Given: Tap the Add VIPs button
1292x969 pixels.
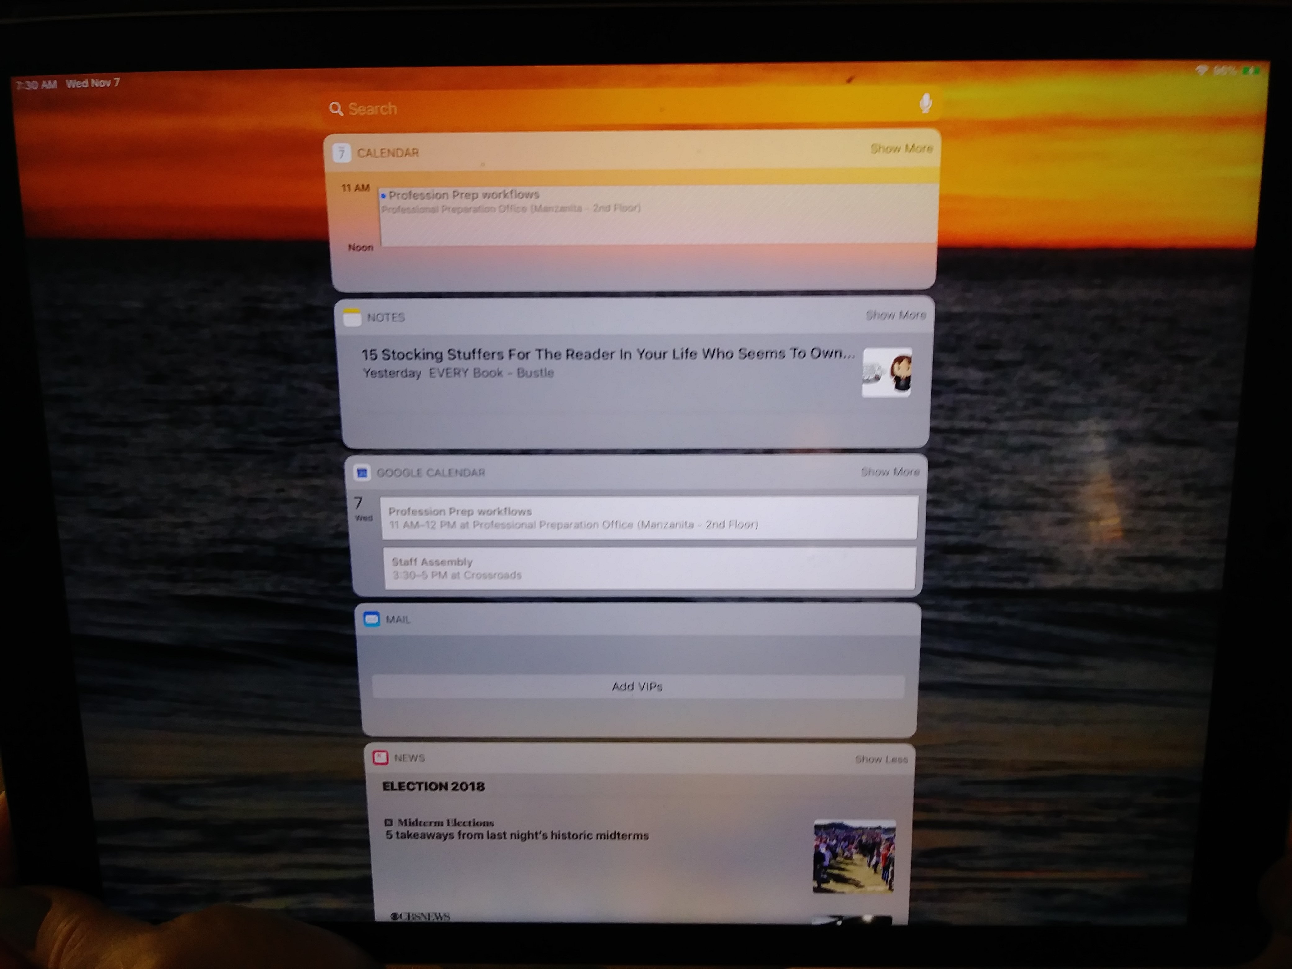Looking at the screenshot, I should tap(638, 686).
